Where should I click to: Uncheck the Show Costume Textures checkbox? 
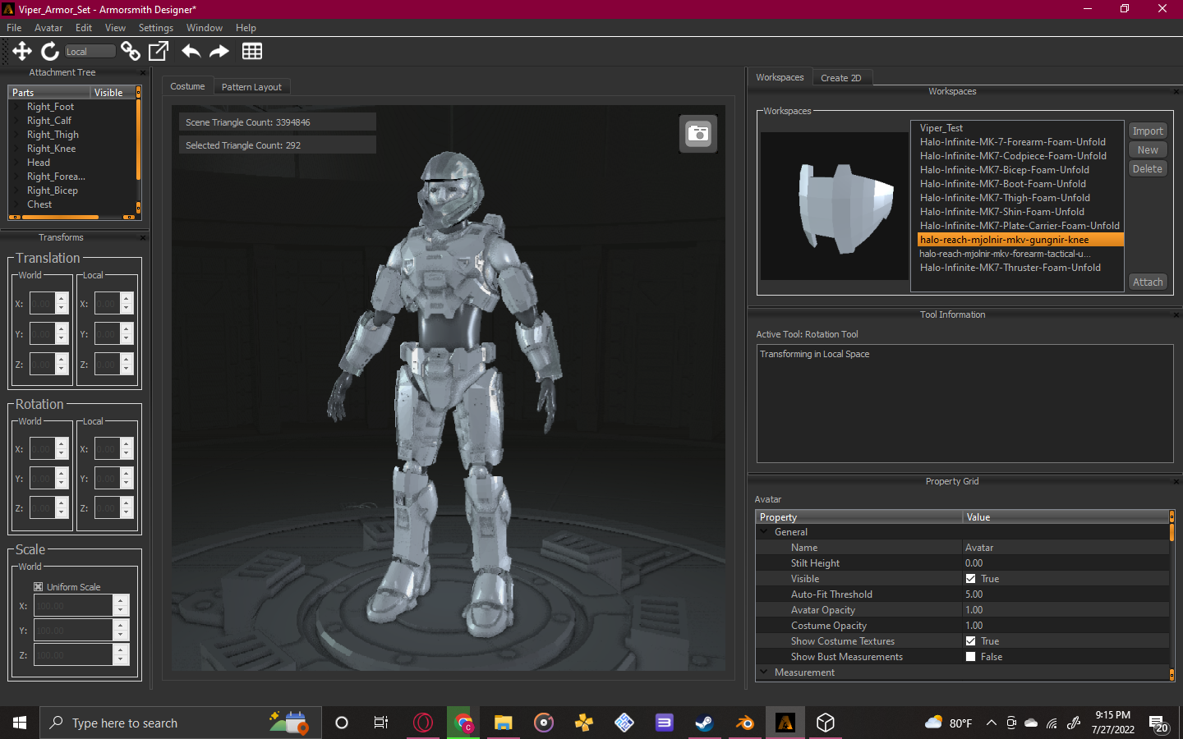point(971,641)
